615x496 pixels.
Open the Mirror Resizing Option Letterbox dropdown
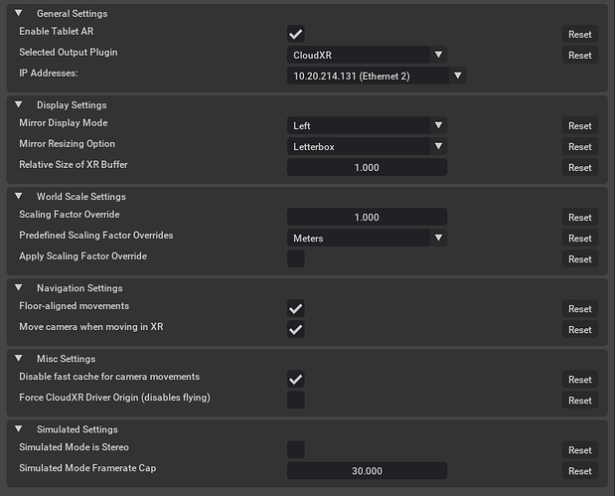tap(367, 146)
